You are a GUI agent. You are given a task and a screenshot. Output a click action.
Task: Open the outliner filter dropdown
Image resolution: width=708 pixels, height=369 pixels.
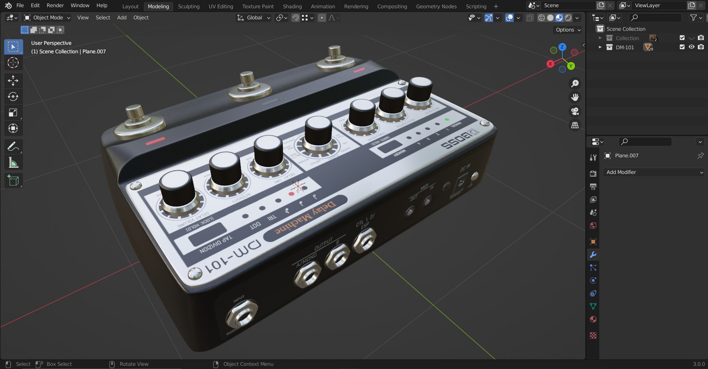coord(695,18)
